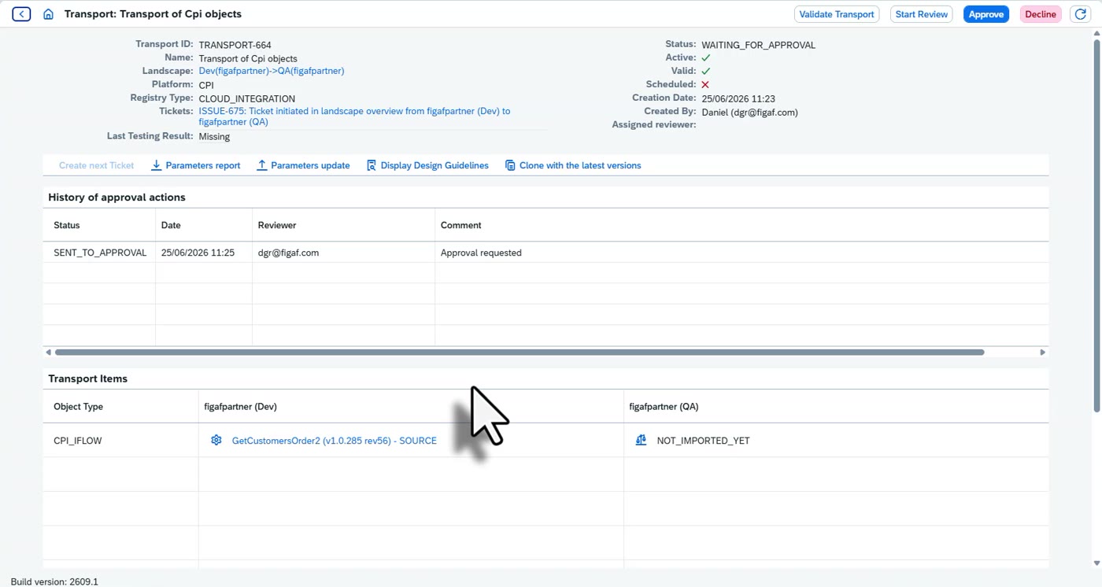Click the page scrollbar down arrow
Screen dimensions: 1102x587
1097,563
